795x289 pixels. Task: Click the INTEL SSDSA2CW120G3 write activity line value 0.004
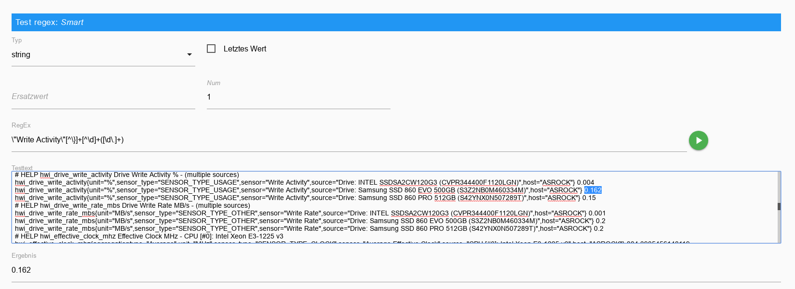[x=585, y=182]
